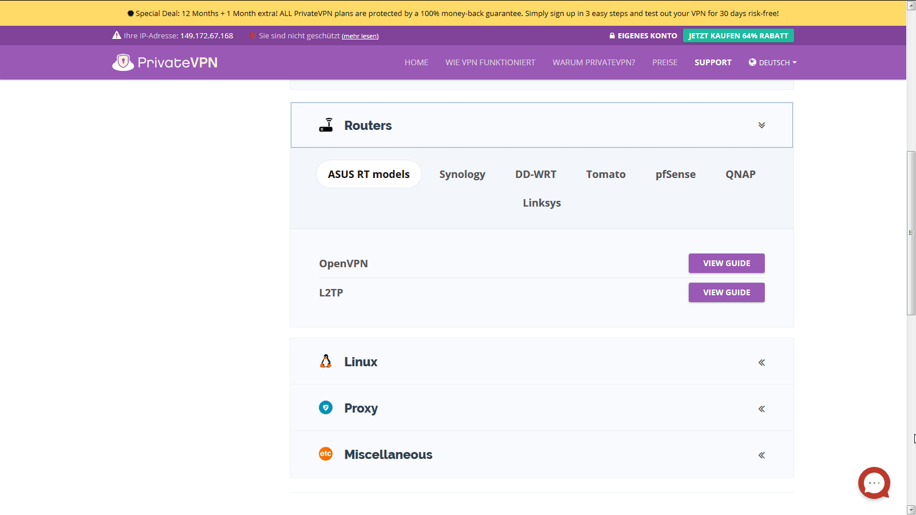Click the L2TP row label
916x515 pixels.
(x=331, y=292)
